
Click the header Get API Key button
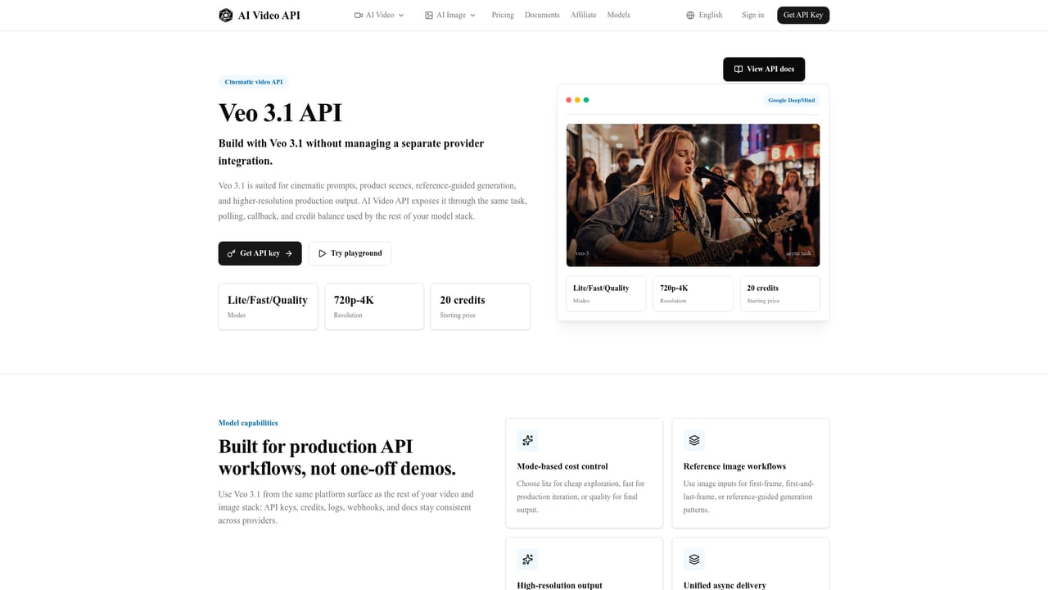803,15
